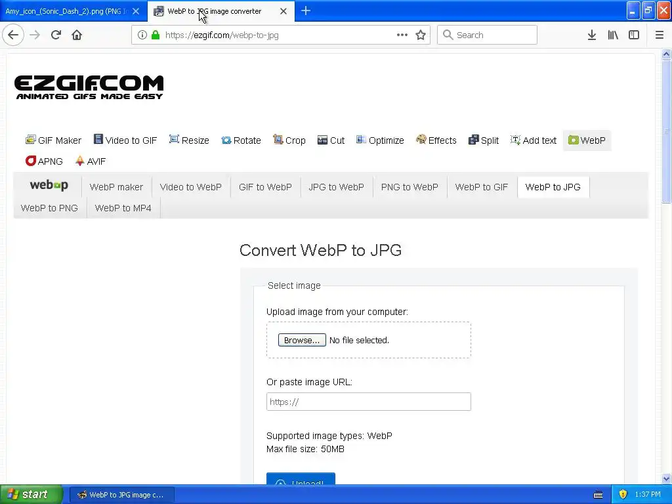
Task: Go back to the previous page
Action: point(13,35)
